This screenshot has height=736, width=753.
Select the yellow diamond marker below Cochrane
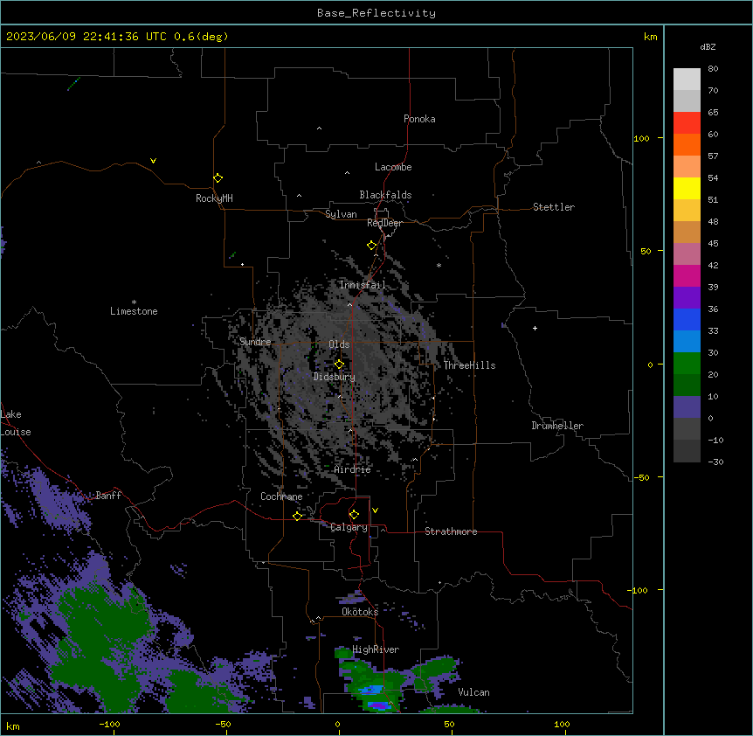pos(297,516)
